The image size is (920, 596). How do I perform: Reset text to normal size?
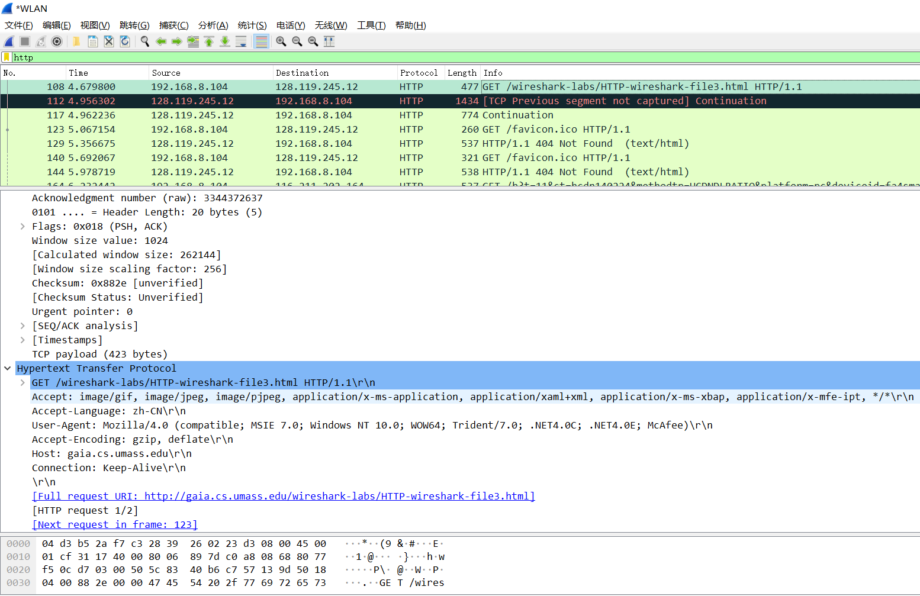pos(313,41)
